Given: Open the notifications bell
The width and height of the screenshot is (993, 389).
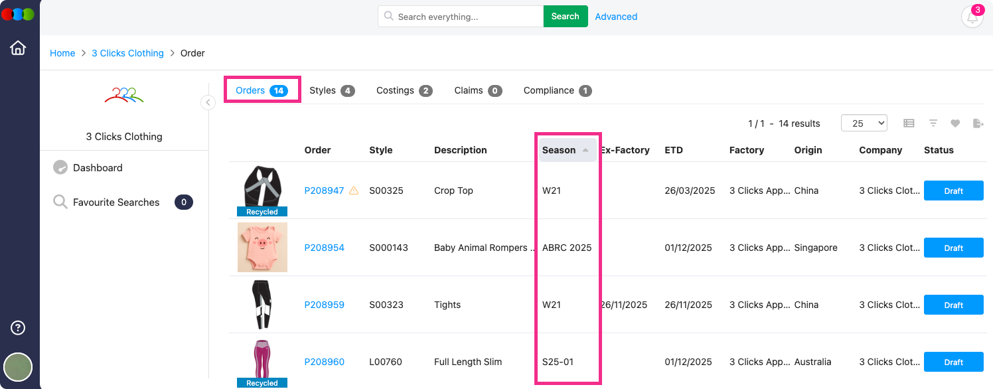Looking at the screenshot, I should pyautogui.click(x=972, y=17).
